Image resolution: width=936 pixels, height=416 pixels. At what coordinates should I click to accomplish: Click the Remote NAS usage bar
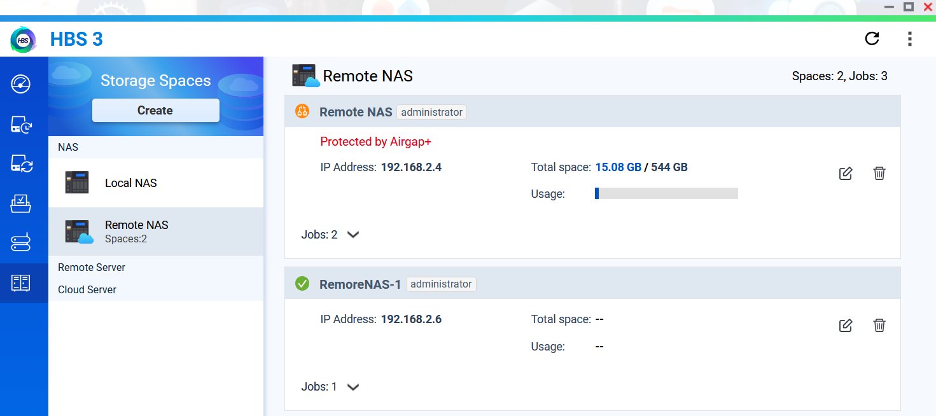point(666,193)
